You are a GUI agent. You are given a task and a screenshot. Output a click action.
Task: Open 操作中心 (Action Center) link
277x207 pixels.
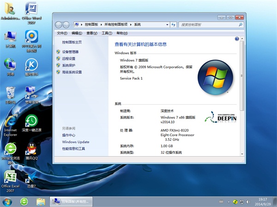click(68, 135)
